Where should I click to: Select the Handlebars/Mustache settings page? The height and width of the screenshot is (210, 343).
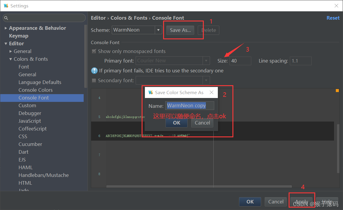coord(43,175)
